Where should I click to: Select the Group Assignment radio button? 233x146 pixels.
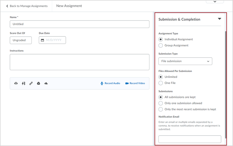[x=161, y=45]
